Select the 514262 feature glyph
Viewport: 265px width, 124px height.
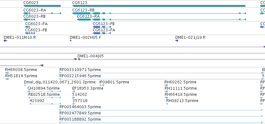74,98
